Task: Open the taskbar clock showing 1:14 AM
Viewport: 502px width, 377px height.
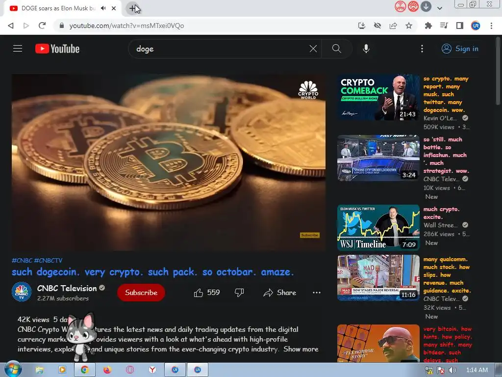Action: (x=477, y=370)
